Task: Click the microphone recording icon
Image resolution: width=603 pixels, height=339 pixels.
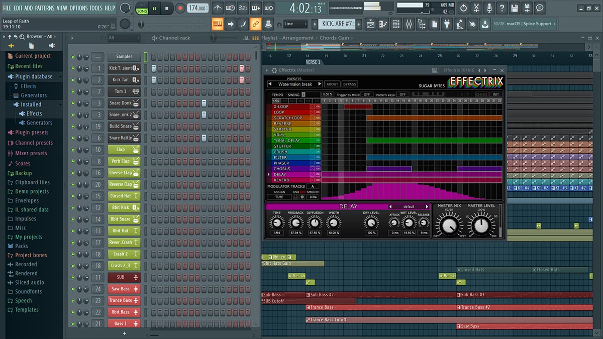Action: [489, 8]
